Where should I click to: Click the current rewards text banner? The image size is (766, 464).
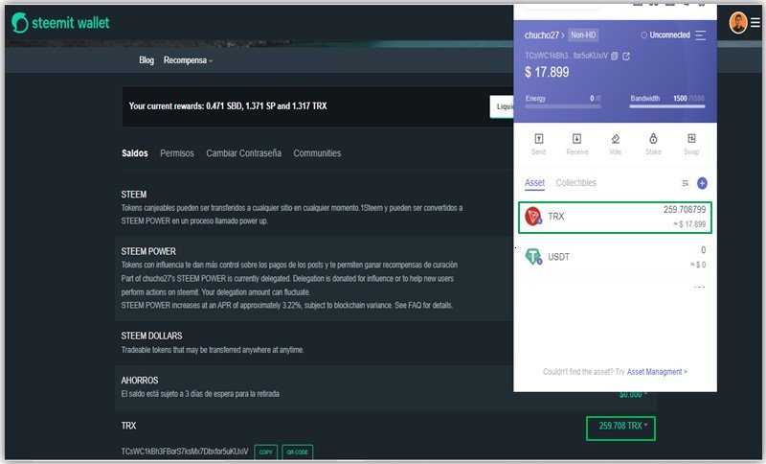(x=228, y=106)
